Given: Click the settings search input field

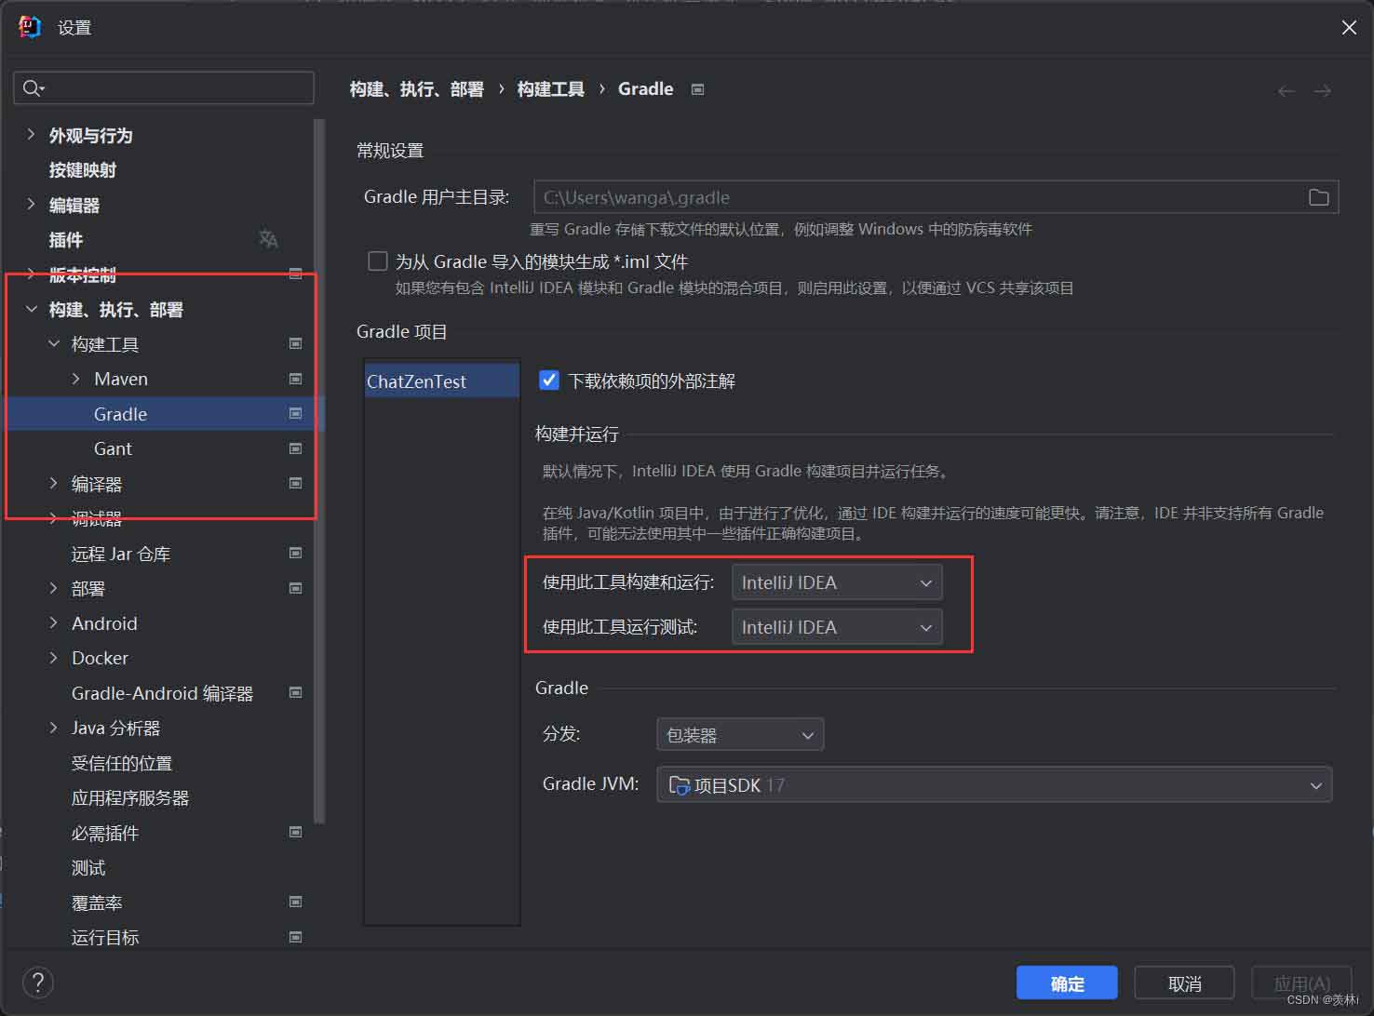Looking at the screenshot, I should click(164, 88).
